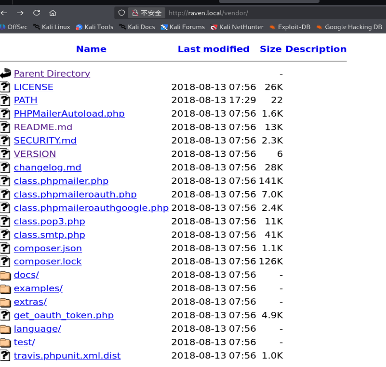Click the file icon beside SECURITY.md
The image size is (386, 367).
click(x=5, y=141)
